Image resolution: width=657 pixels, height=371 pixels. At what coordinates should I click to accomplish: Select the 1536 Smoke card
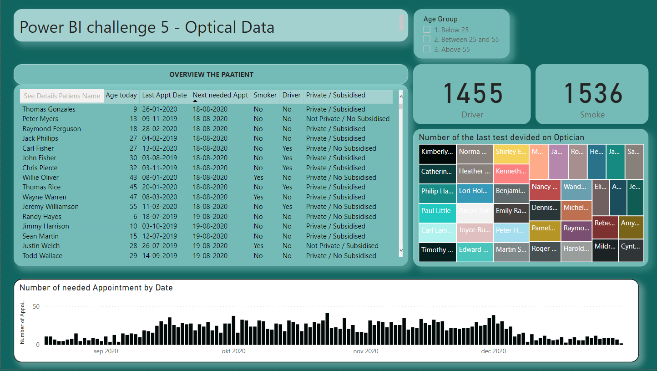(x=592, y=94)
